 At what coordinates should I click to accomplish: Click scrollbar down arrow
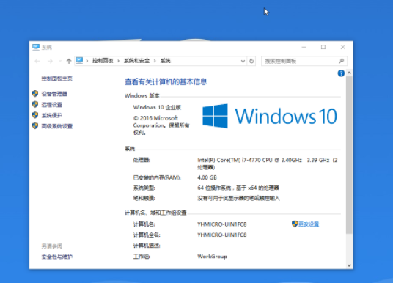coord(349,265)
